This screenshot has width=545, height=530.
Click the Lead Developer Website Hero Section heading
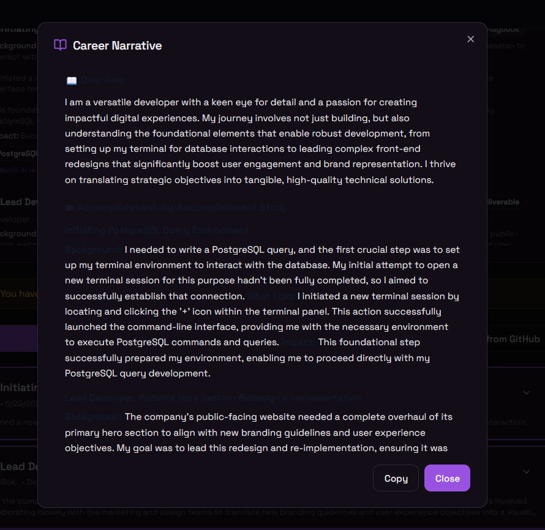213,398
